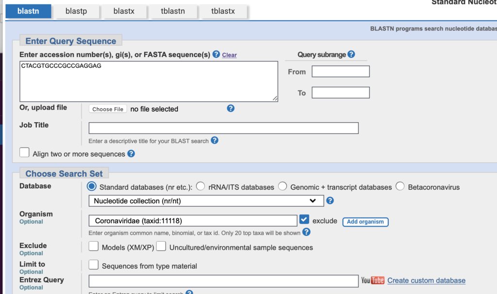The image size is (497, 294).
Task: Select Standard databases (nr etc.) radio
Action: tap(92, 186)
